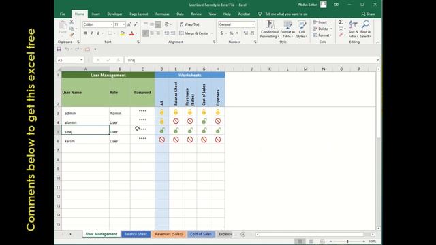Screen dimensions: 436x245
Task: Toggle Align Right horizontal alignment
Action: pyautogui.click(x=158, y=33)
